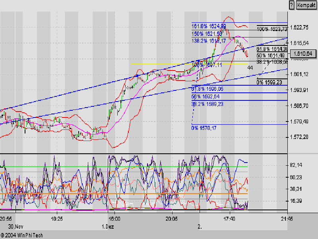The image size is (318, 239).
Task: Click the 1.593,91 price axis value
Action: click(299, 90)
